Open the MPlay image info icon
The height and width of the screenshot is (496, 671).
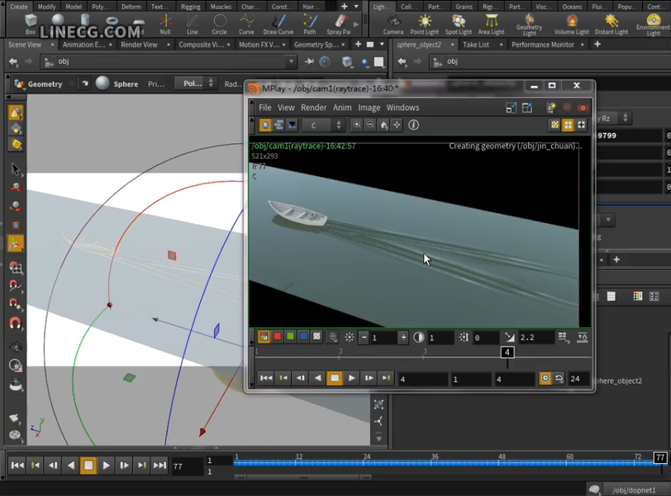[x=414, y=125]
